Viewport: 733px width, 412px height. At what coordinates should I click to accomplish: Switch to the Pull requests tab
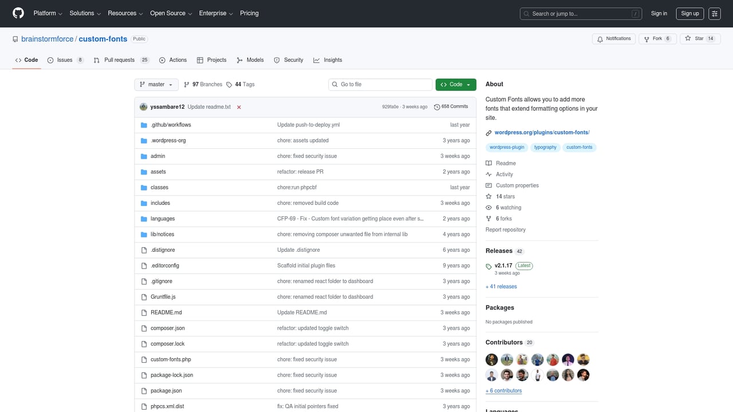click(121, 60)
